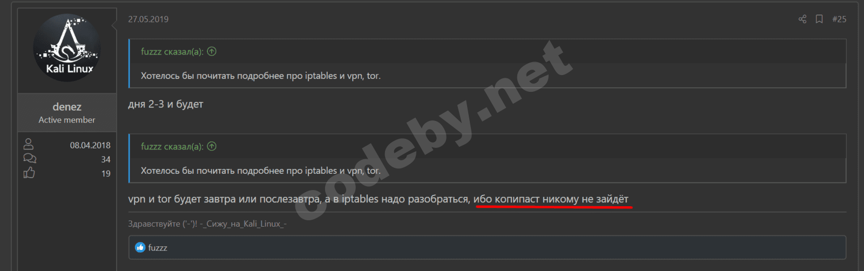Bookmark post #25 with the bookmark icon

tap(819, 19)
